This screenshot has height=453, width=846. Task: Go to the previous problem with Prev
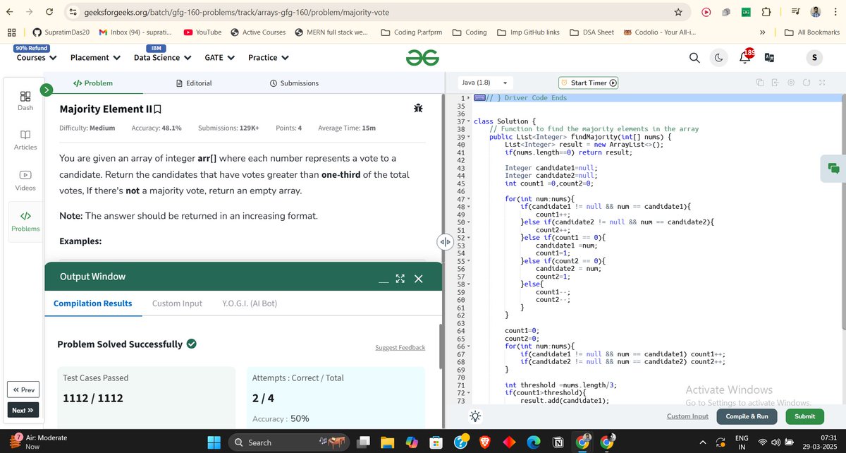23,389
